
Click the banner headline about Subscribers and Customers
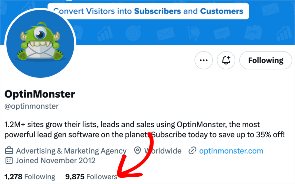pyautogui.click(x=148, y=11)
